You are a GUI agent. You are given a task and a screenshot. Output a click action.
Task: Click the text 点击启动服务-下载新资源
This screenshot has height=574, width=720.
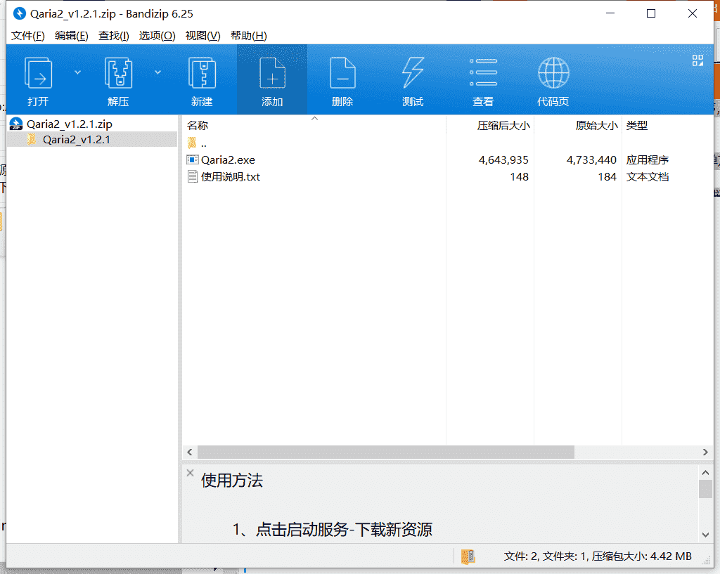tap(344, 530)
